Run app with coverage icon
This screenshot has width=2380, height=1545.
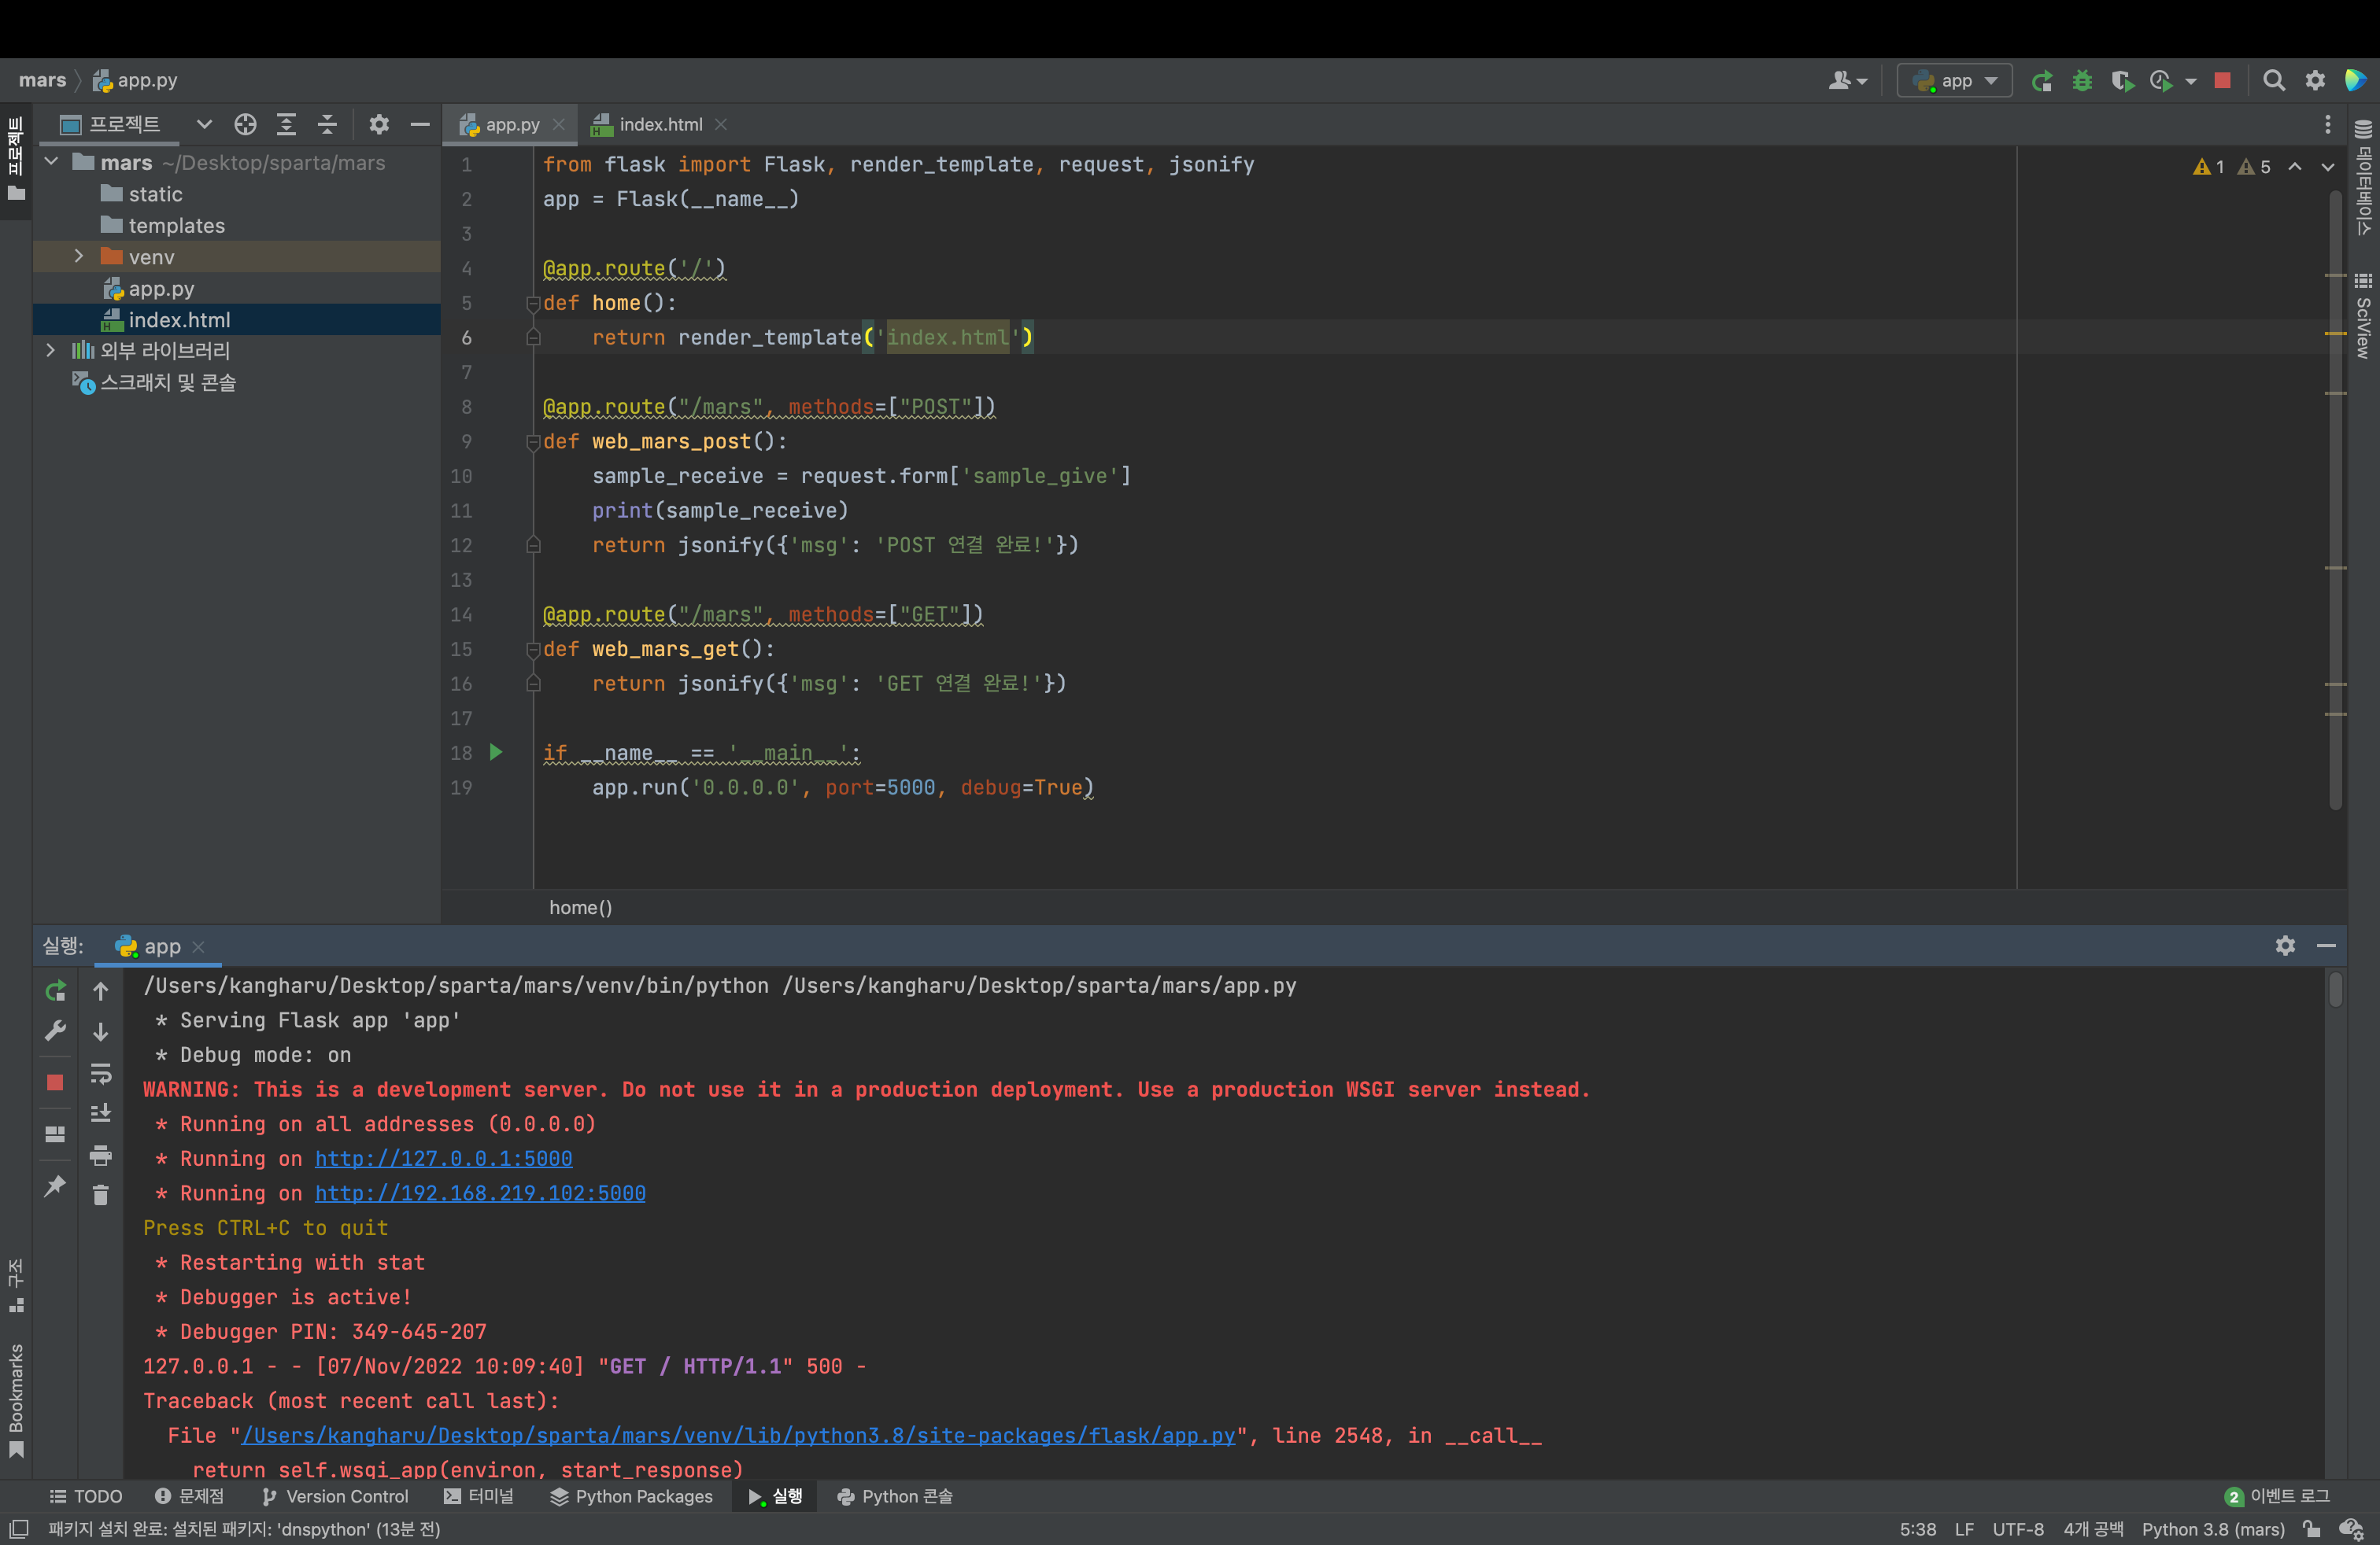(2122, 81)
